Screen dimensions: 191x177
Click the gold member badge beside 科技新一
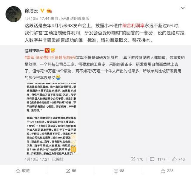[53, 50]
